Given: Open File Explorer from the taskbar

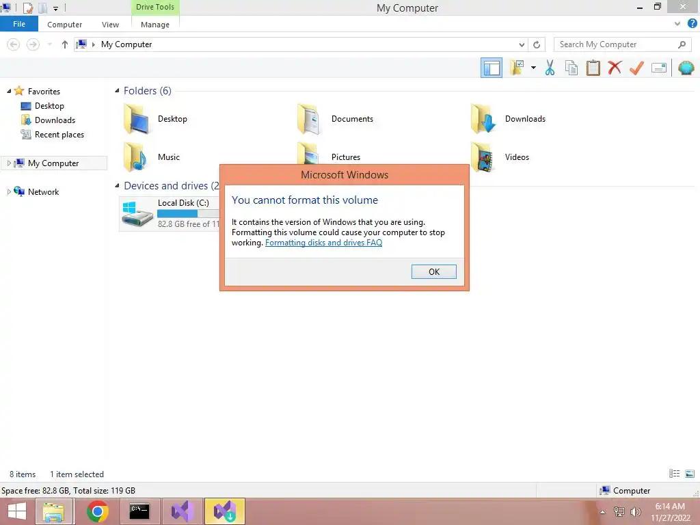Looking at the screenshot, I should pos(53,511).
